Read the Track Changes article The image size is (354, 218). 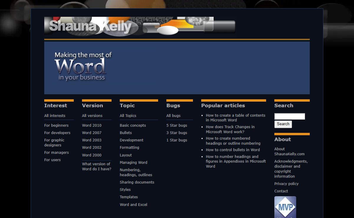[230, 129]
